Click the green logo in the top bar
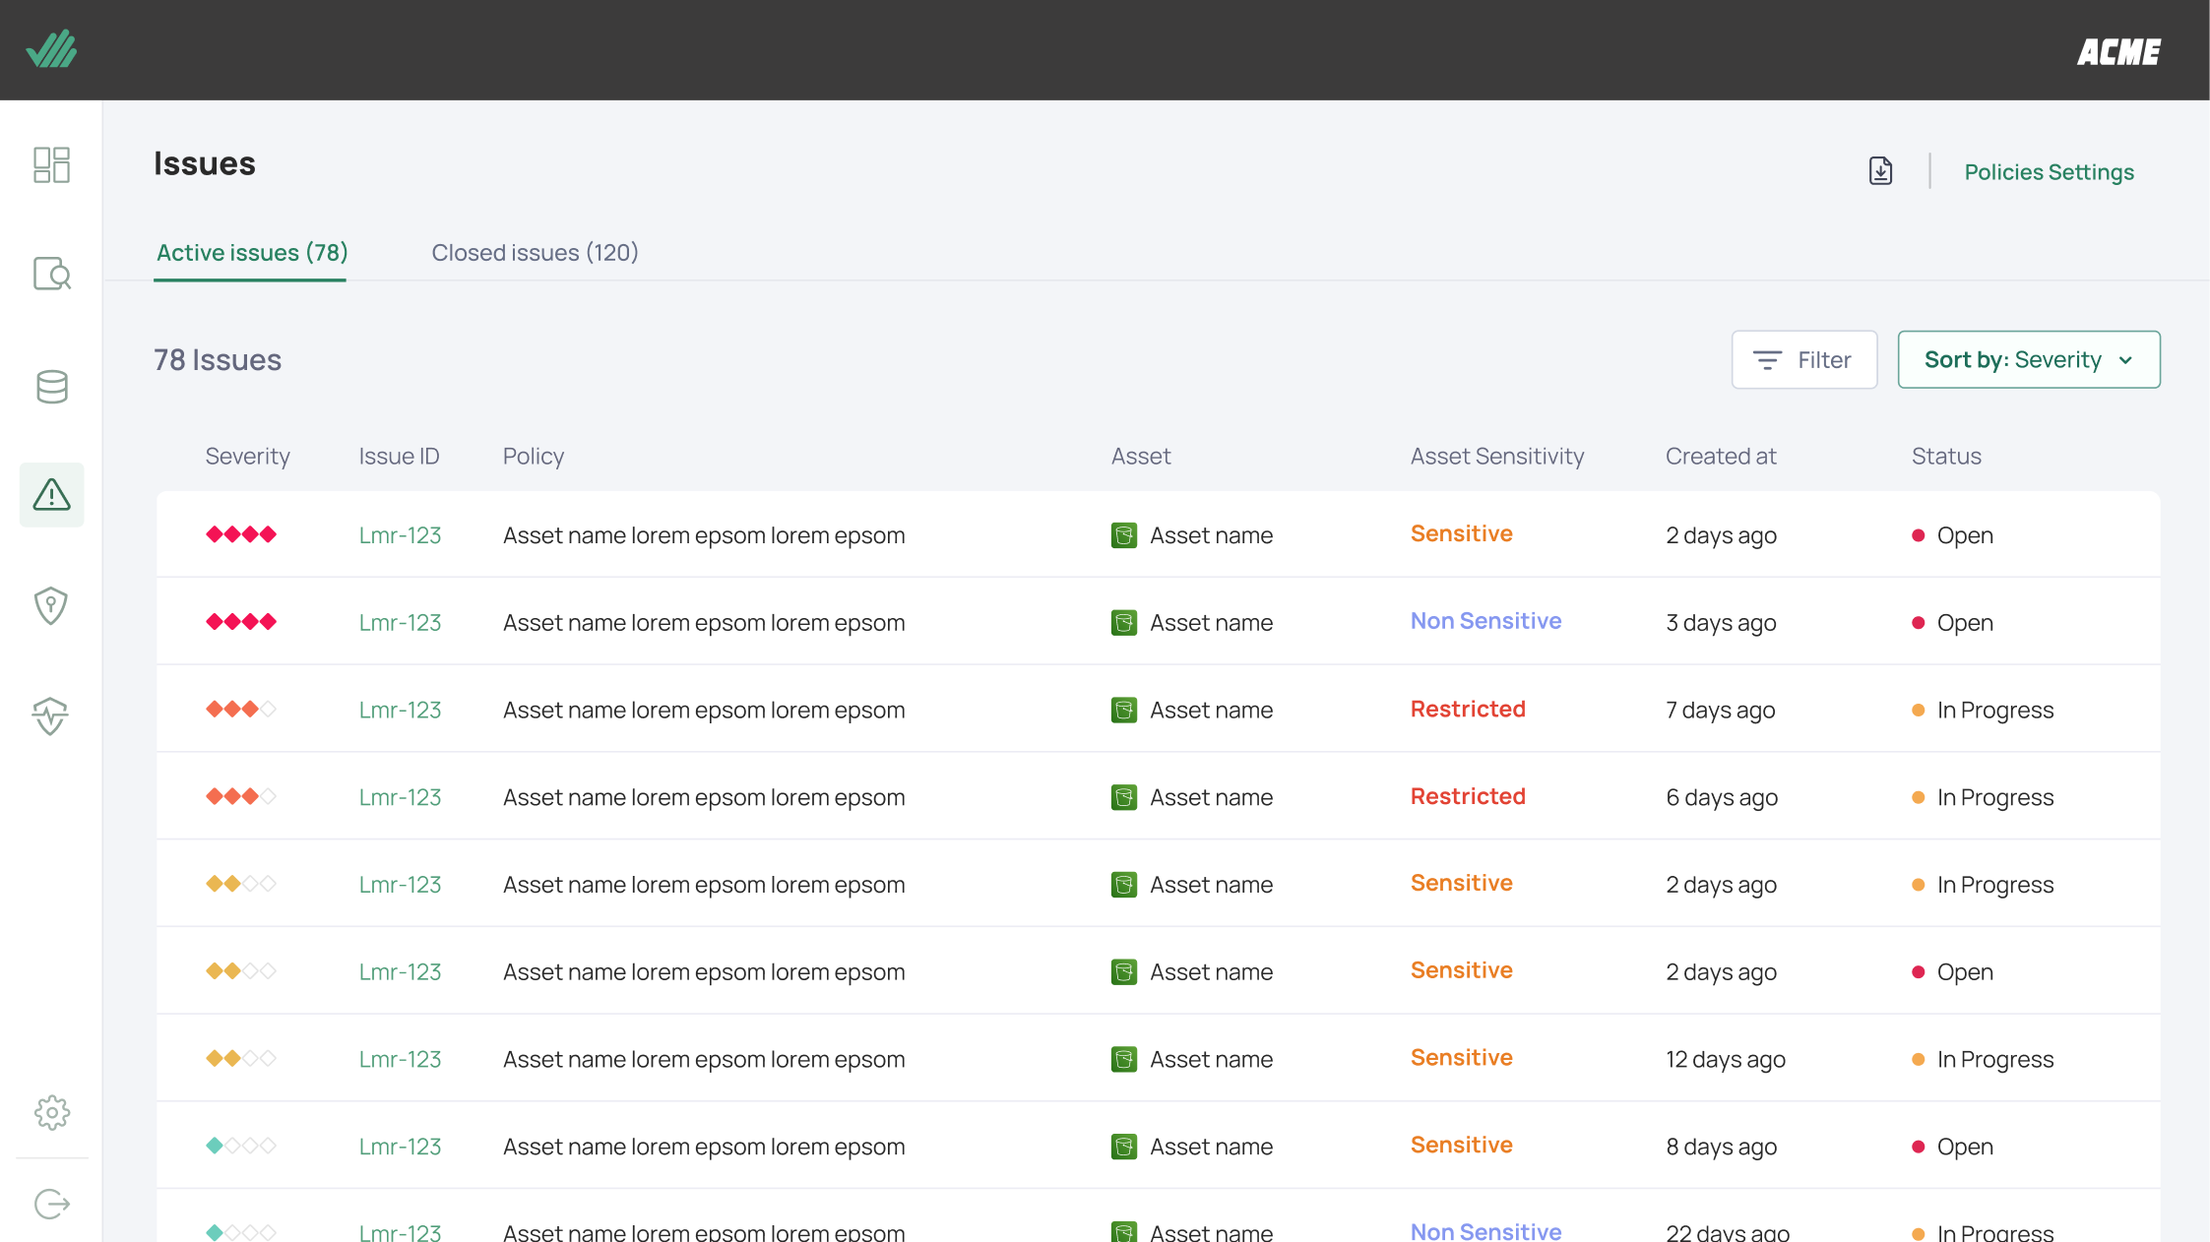2210x1242 pixels. click(51, 49)
